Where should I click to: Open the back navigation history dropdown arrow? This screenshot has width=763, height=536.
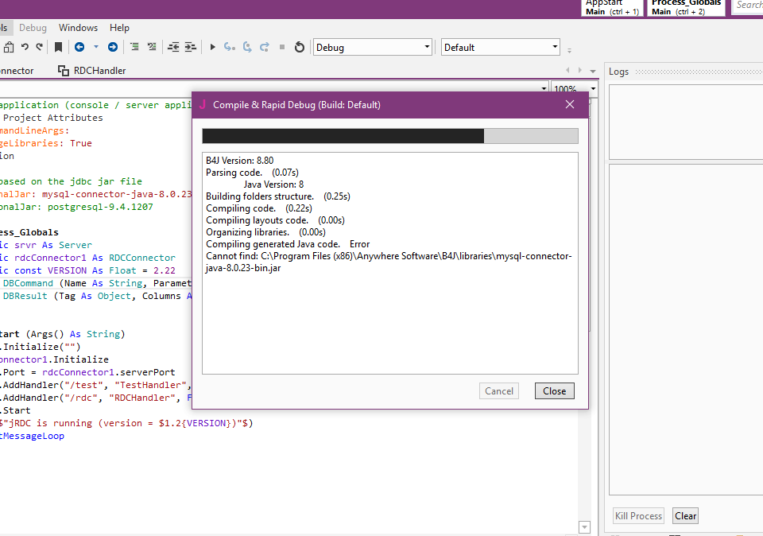tap(96, 47)
